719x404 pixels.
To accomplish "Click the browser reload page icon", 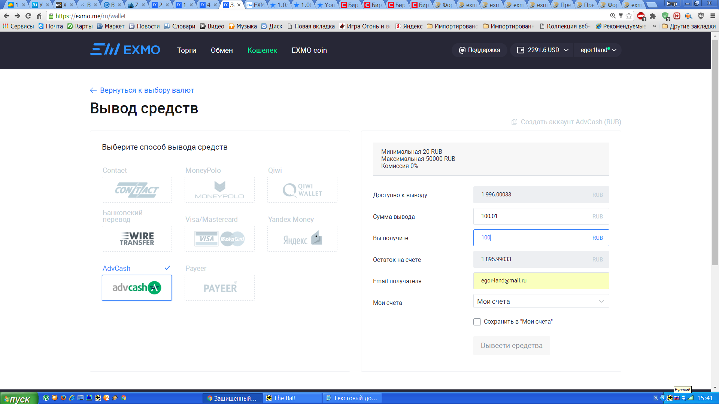I will coord(28,16).
